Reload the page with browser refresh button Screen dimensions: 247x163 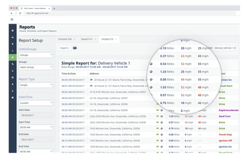(20, 13)
